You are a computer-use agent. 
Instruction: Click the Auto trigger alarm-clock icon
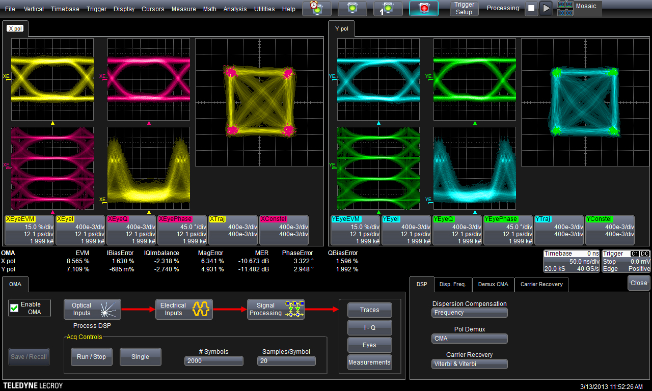tap(316, 8)
